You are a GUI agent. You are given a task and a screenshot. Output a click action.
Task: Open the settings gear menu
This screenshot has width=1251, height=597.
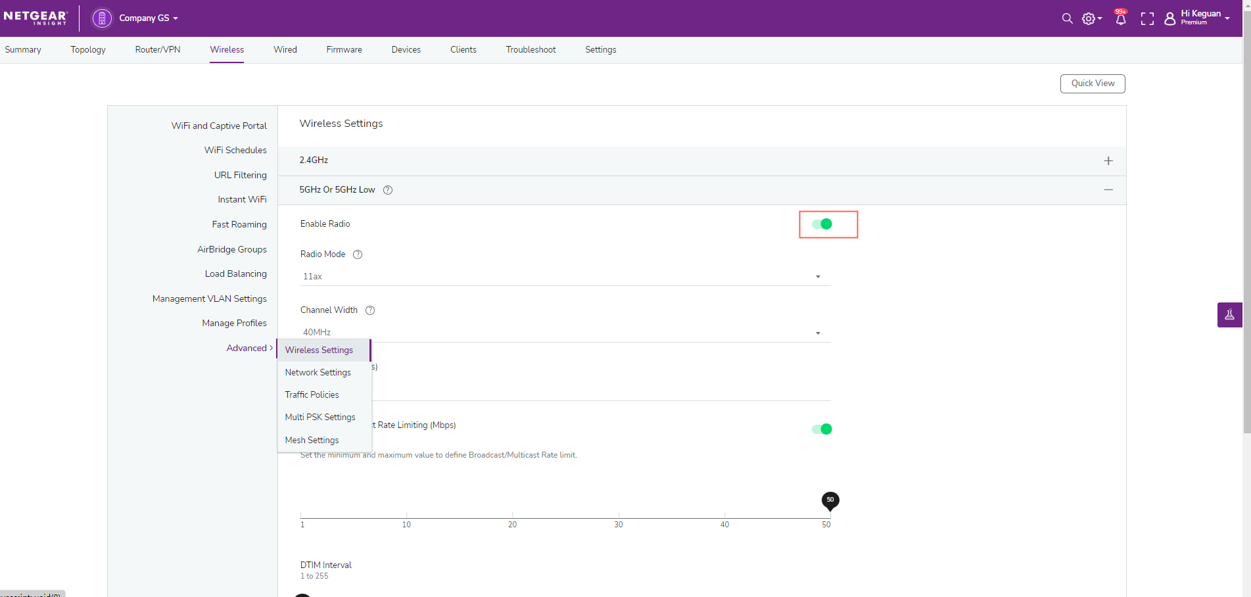pos(1091,19)
